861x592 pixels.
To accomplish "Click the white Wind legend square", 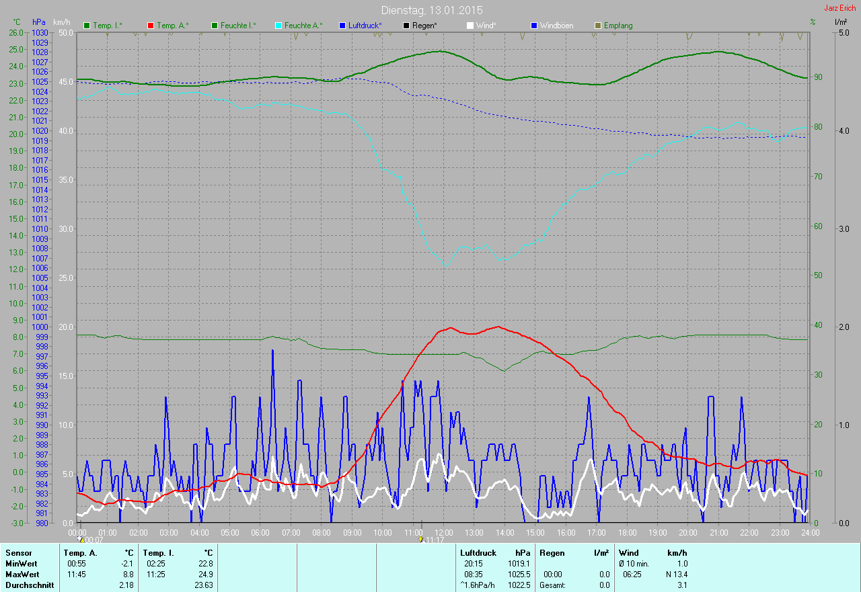I will [470, 26].
